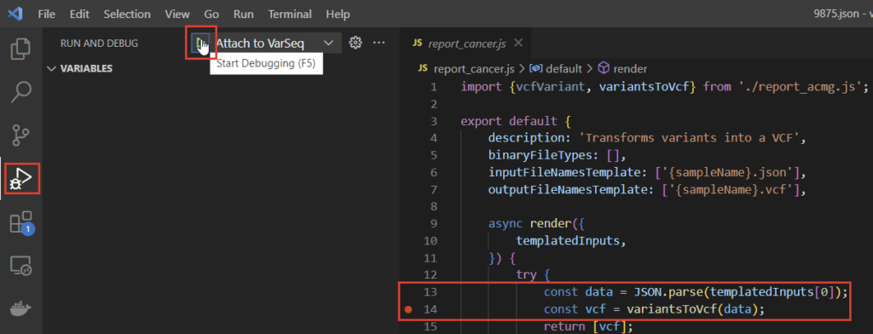Open the Run and Debug more actions menu
The width and height of the screenshot is (873, 334).
click(379, 43)
